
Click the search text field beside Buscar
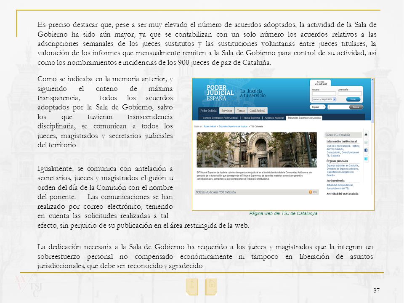(x=338, y=107)
